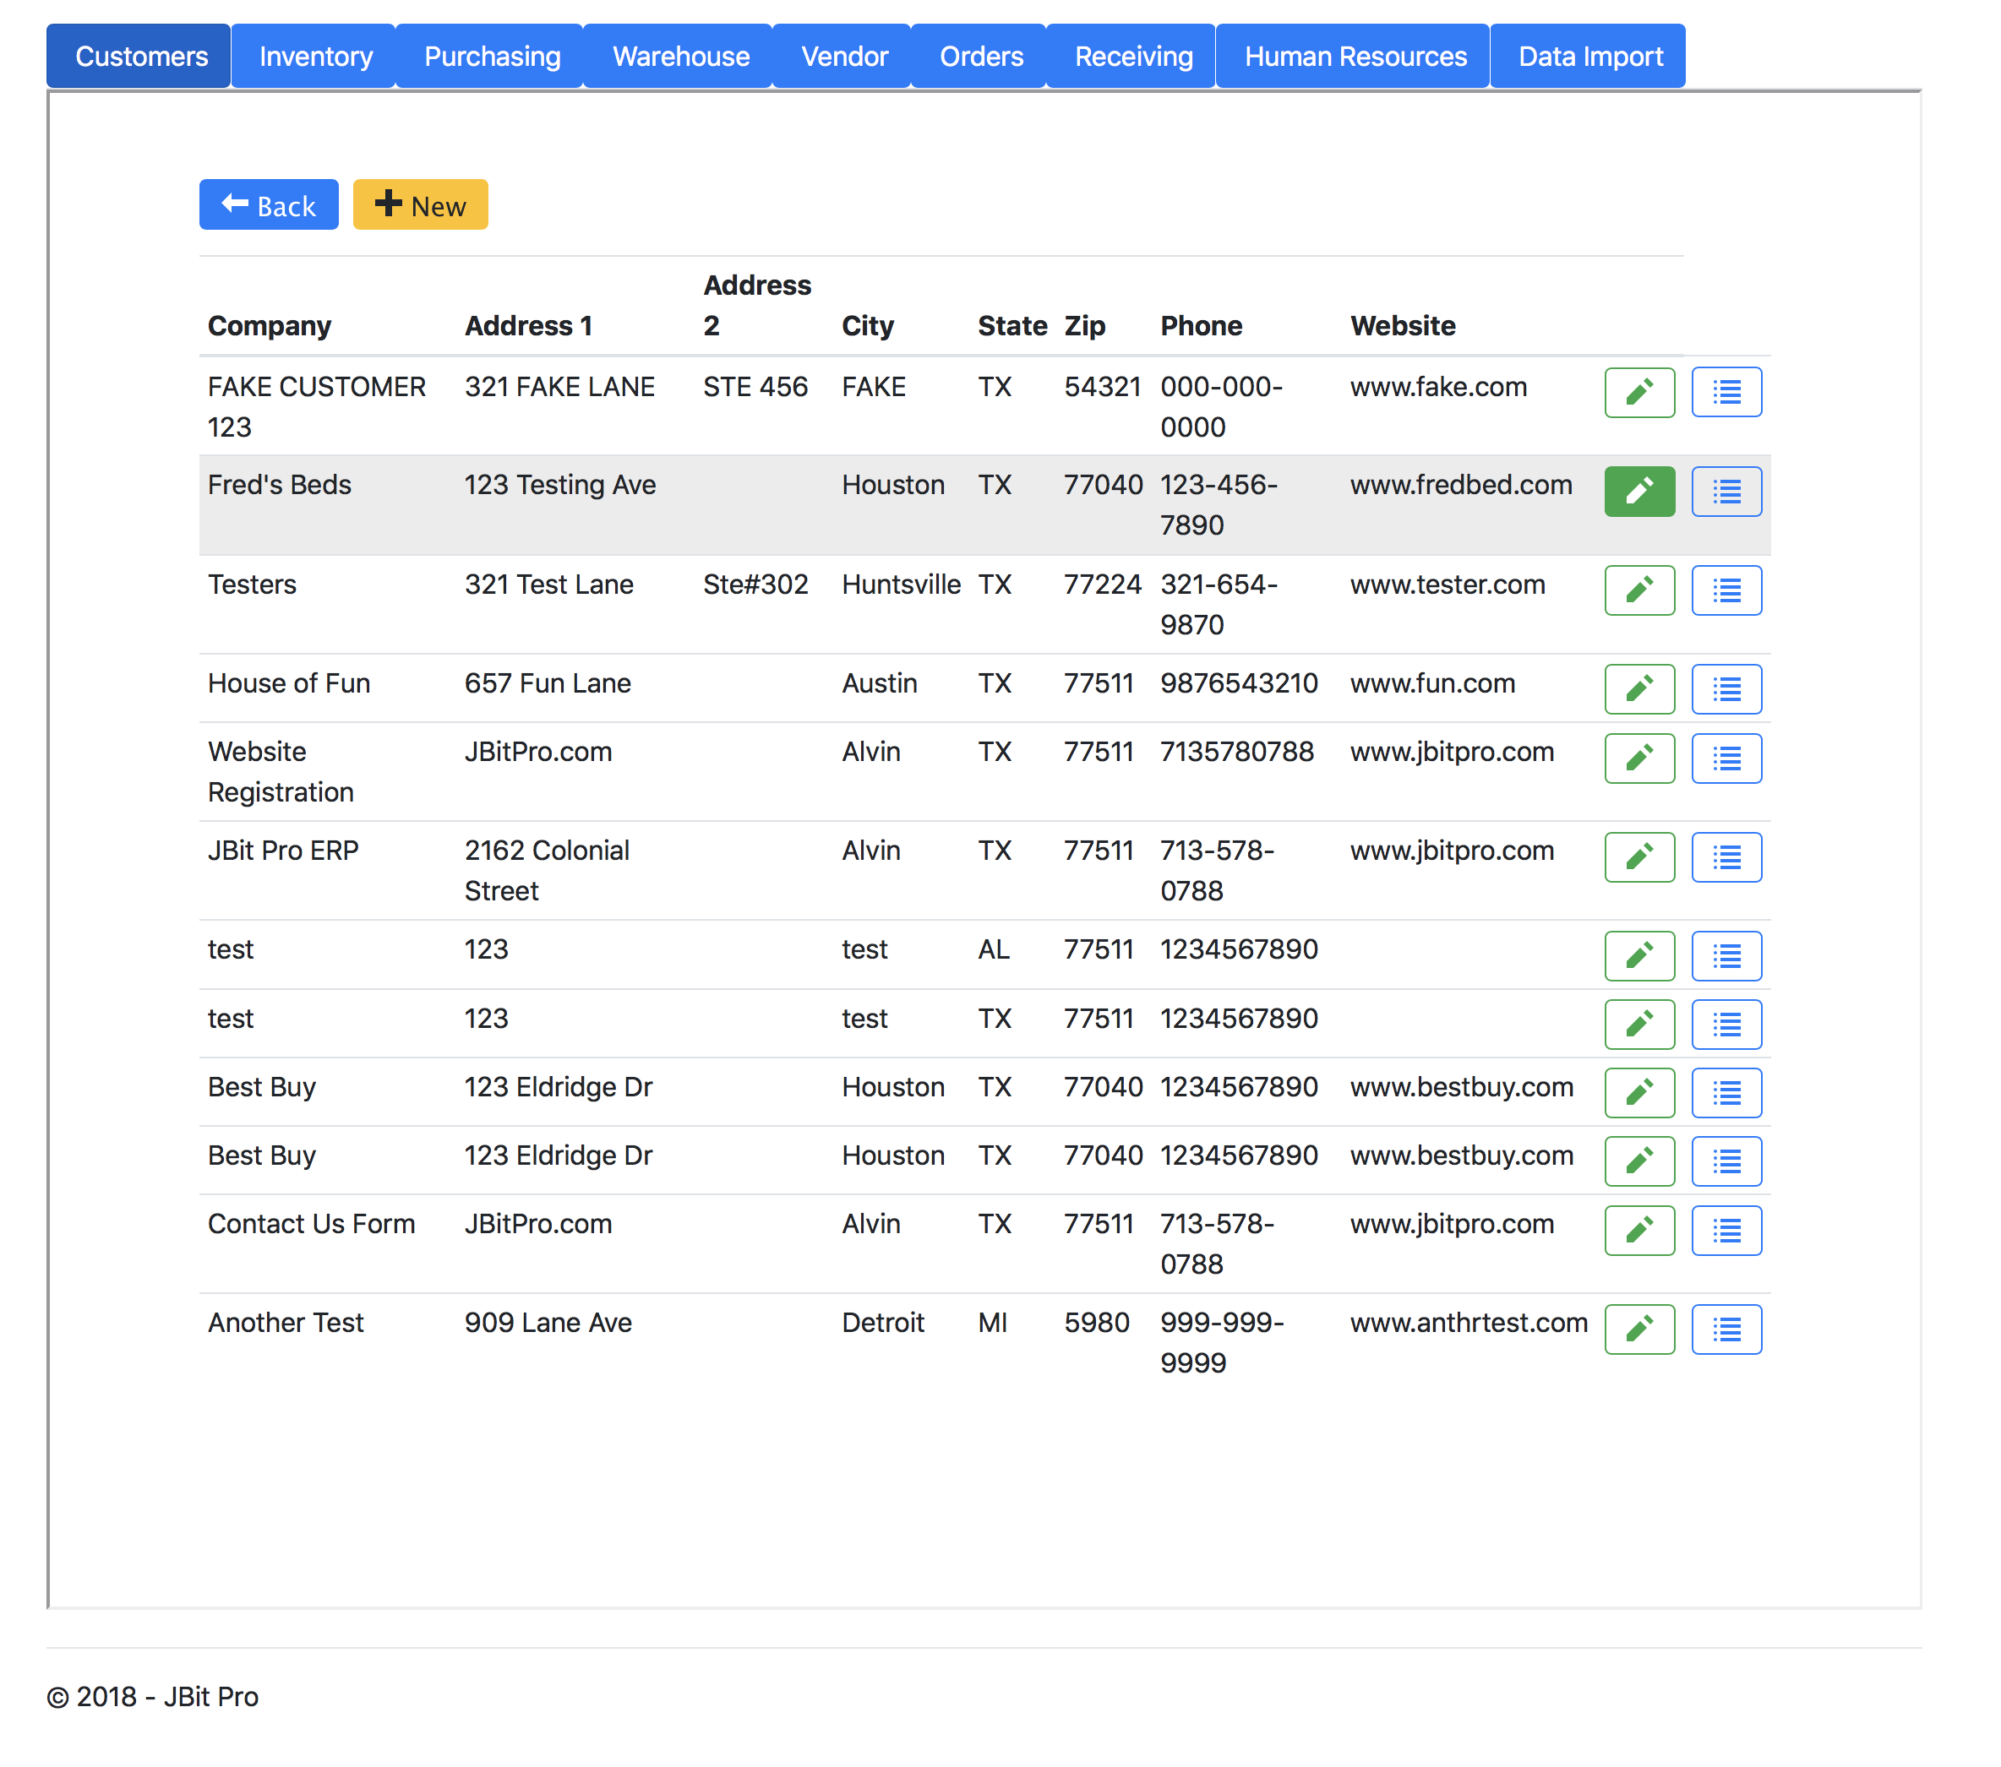Open details list for test customer in AL
The image size is (2001, 1767).
pos(1727,956)
